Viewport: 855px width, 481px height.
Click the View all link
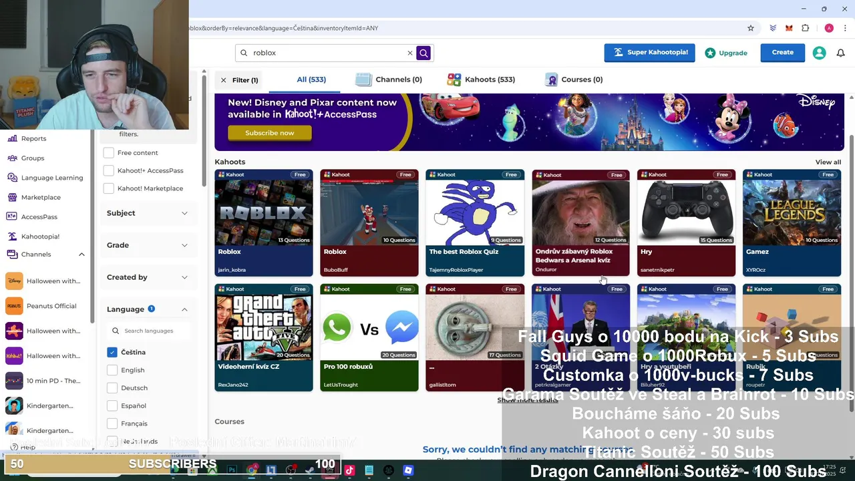pyautogui.click(x=828, y=162)
